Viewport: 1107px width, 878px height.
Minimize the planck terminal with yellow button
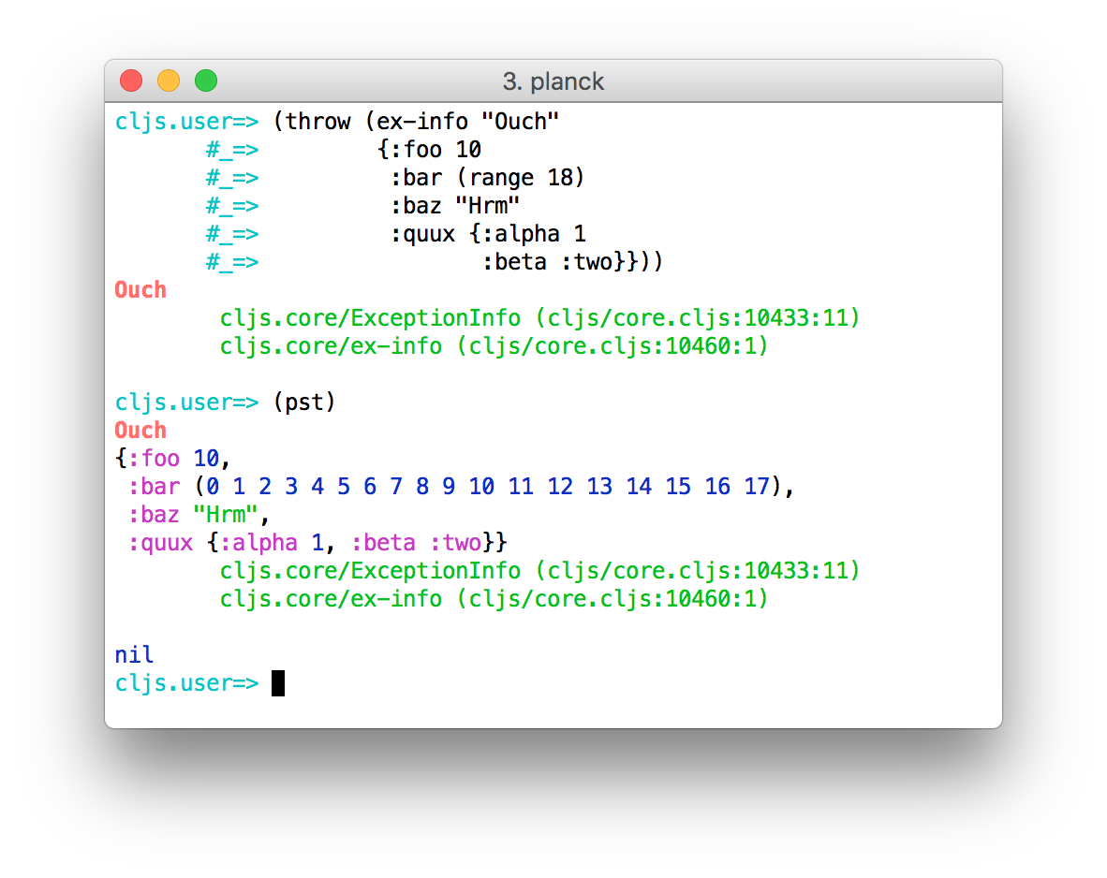(169, 81)
